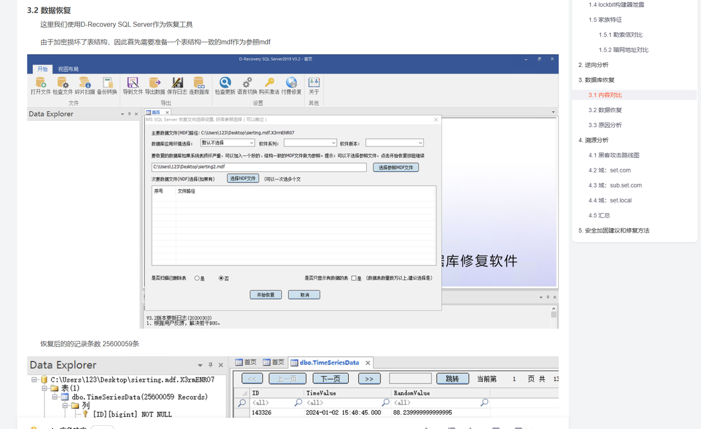Click the [ID][bigint] NOT NULL tree item
The height and width of the screenshot is (429, 701).
point(132,414)
